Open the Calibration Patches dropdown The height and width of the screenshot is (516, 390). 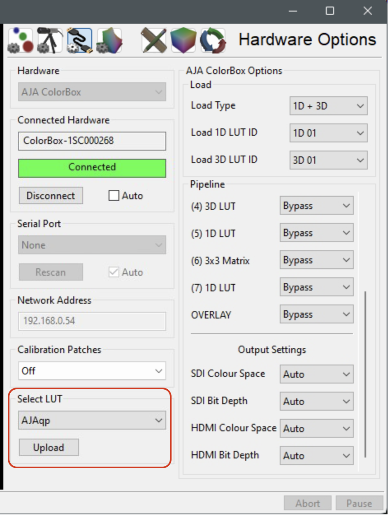tap(92, 371)
